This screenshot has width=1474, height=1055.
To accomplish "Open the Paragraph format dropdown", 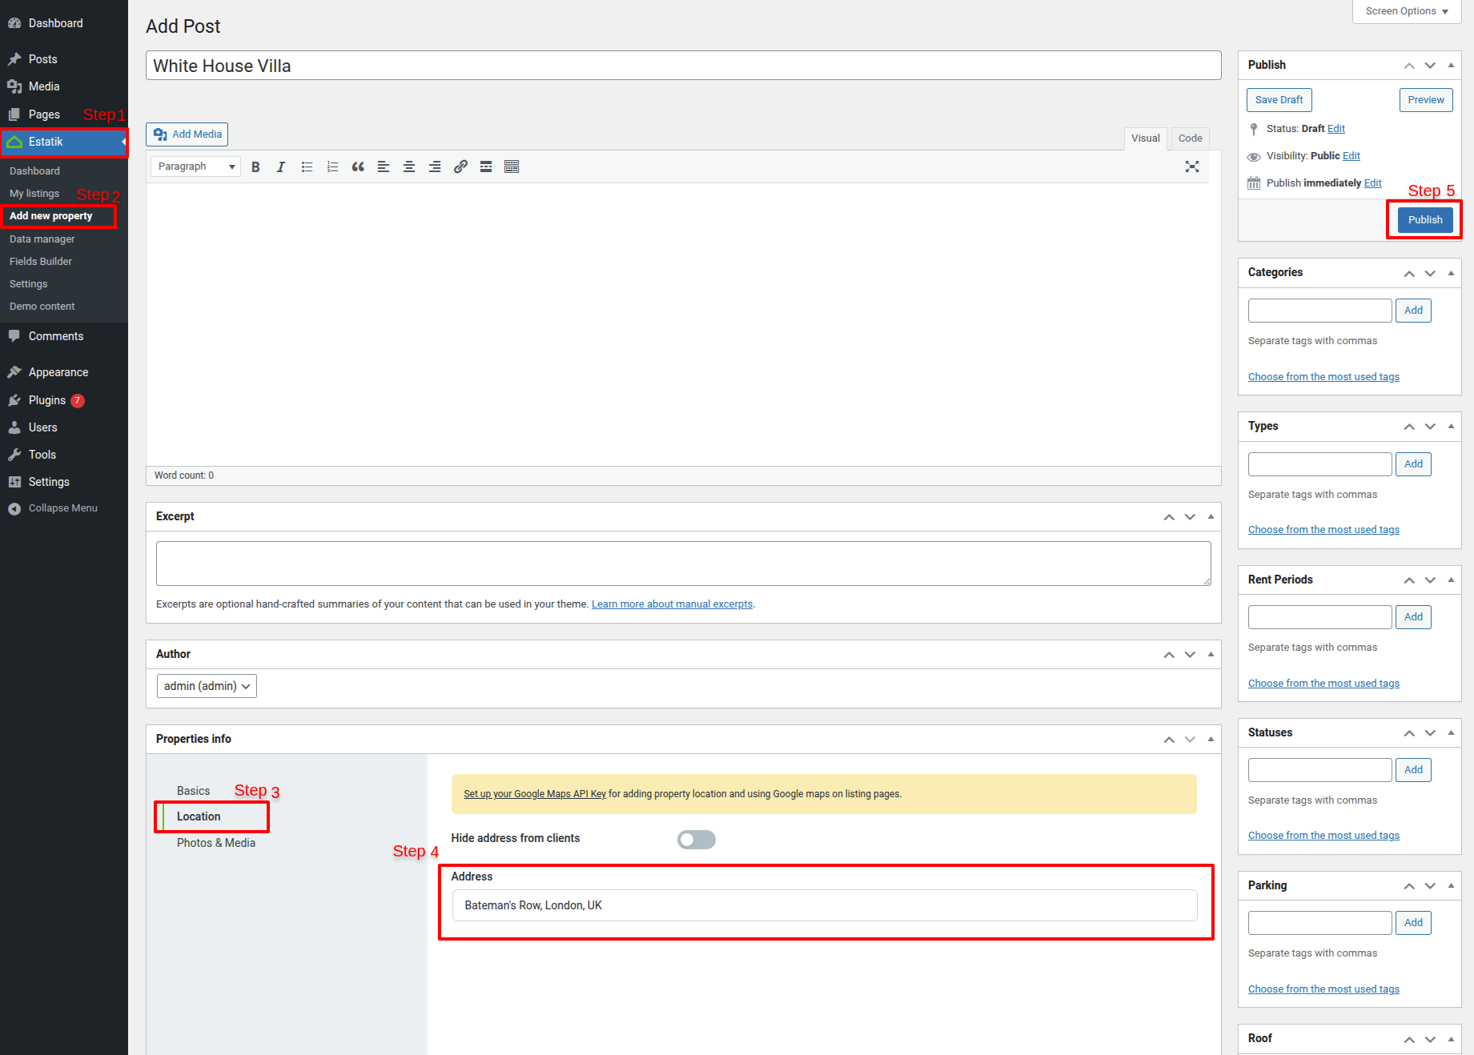I will pyautogui.click(x=196, y=166).
